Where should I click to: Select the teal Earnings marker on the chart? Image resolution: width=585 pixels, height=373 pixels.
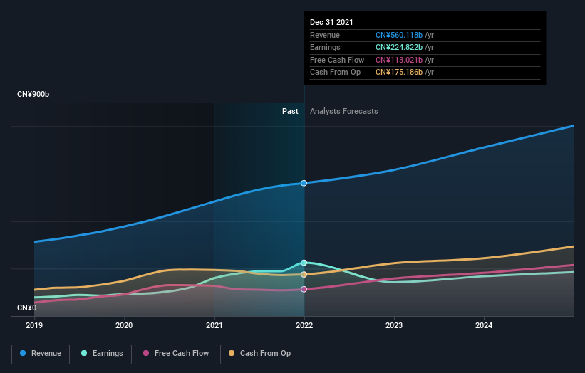304,263
